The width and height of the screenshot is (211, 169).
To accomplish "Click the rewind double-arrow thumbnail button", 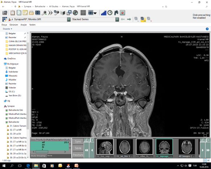I will click(86, 150).
